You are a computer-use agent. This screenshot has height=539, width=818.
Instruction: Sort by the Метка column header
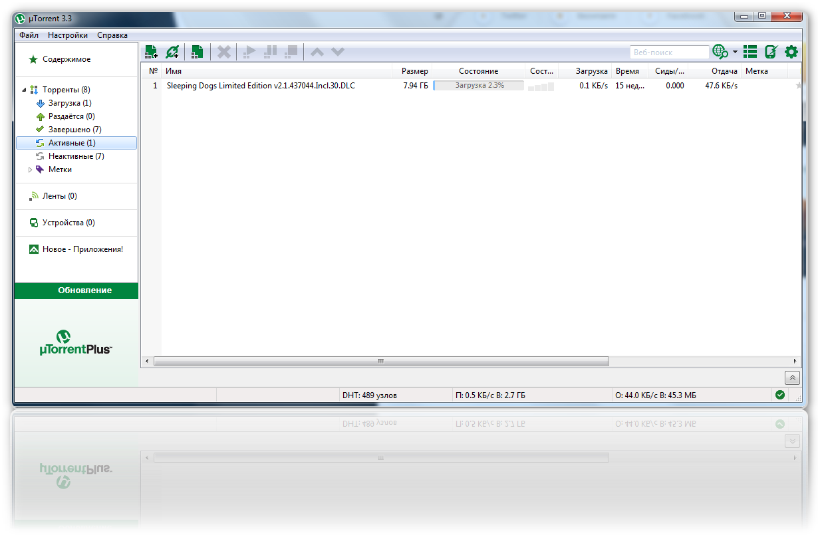pyautogui.click(x=765, y=71)
